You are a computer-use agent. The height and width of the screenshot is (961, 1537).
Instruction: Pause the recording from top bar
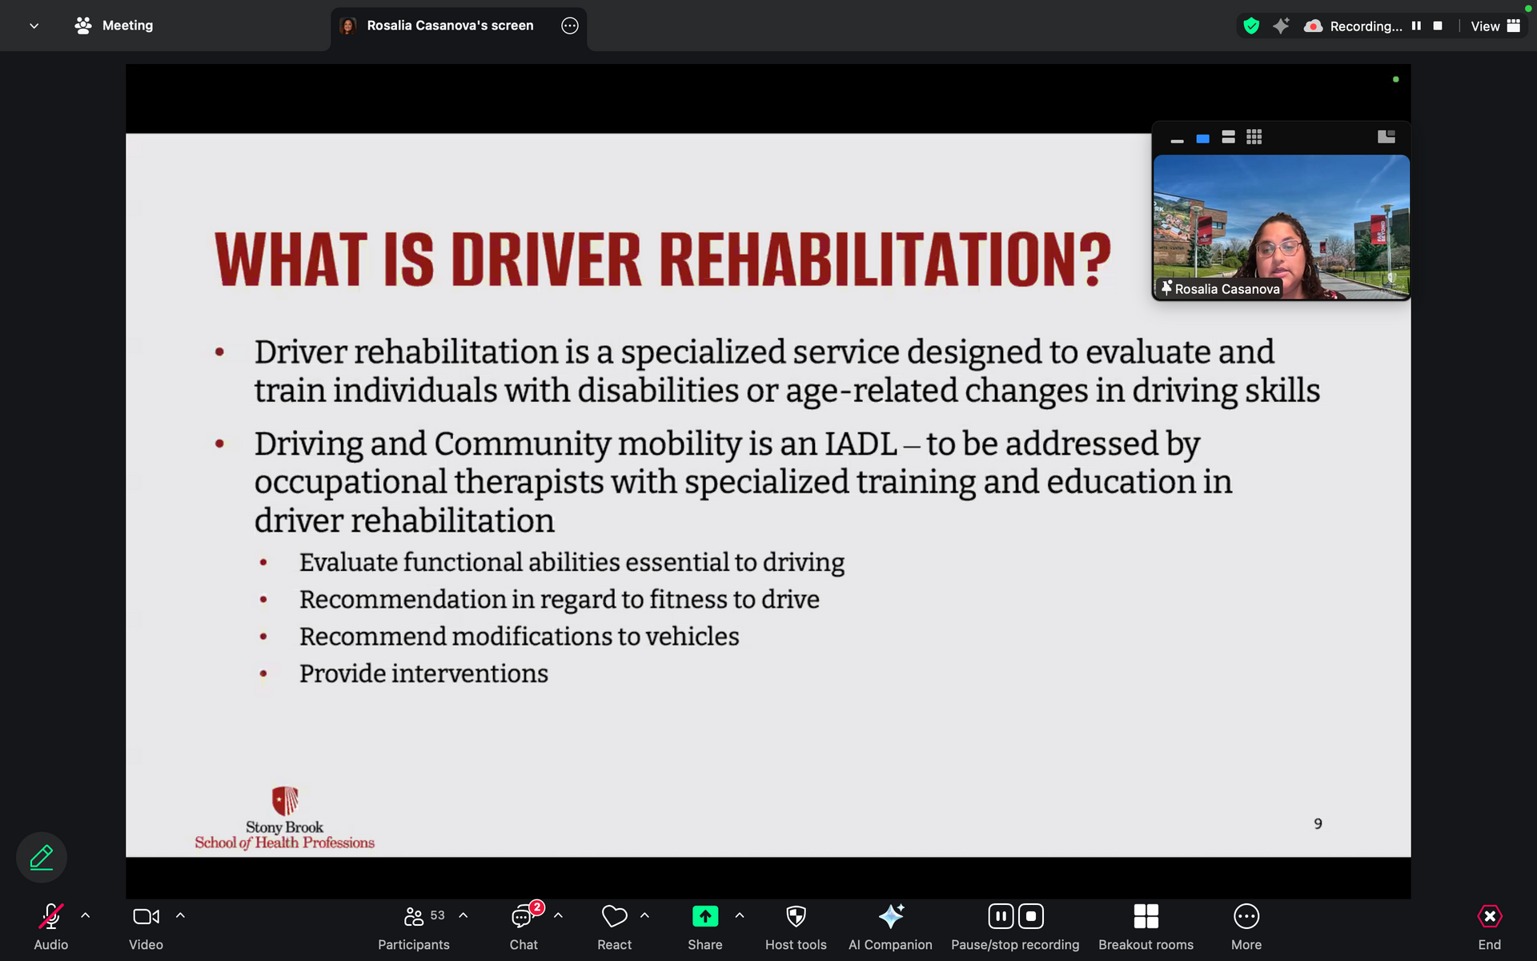[x=1416, y=26]
